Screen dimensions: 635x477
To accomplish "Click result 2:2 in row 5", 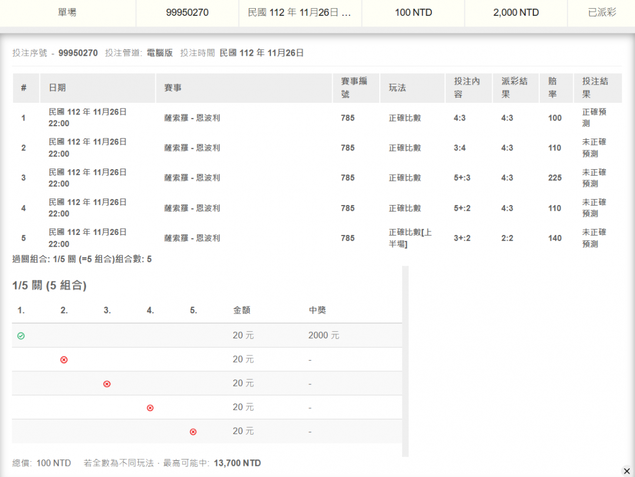I will tap(507, 238).
